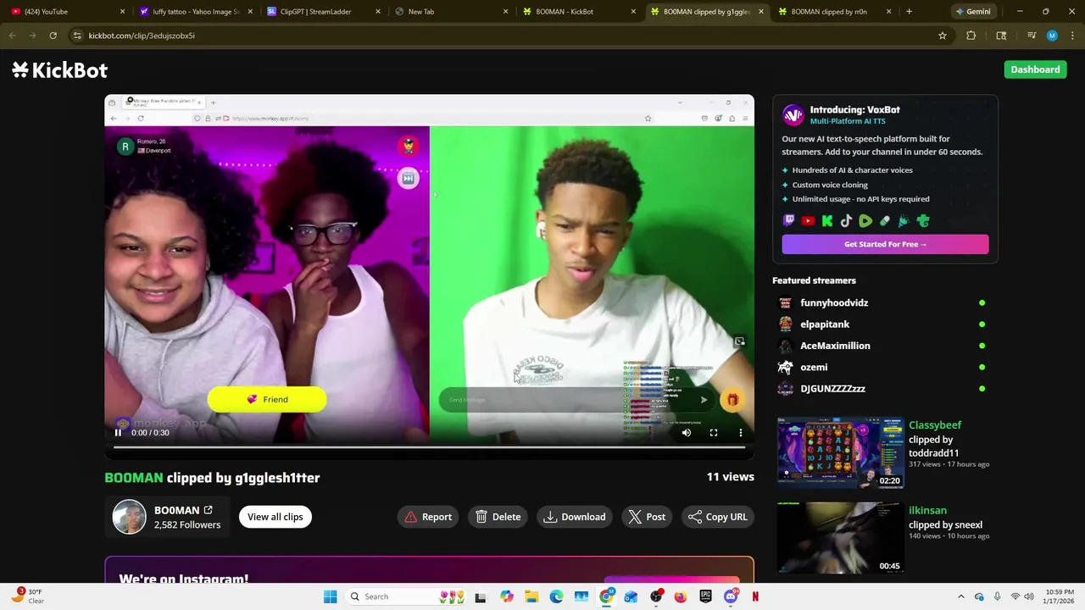Open the weather widget showing 30°F
Screen dimensions: 1085x610
pos(27,596)
